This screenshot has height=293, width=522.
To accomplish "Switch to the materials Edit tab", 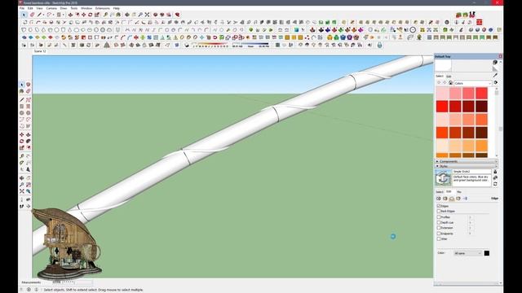I will tap(449, 77).
